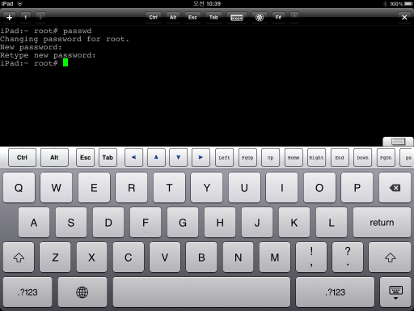Tap the L key
Viewport: 414px width, 311px height.
(332, 223)
